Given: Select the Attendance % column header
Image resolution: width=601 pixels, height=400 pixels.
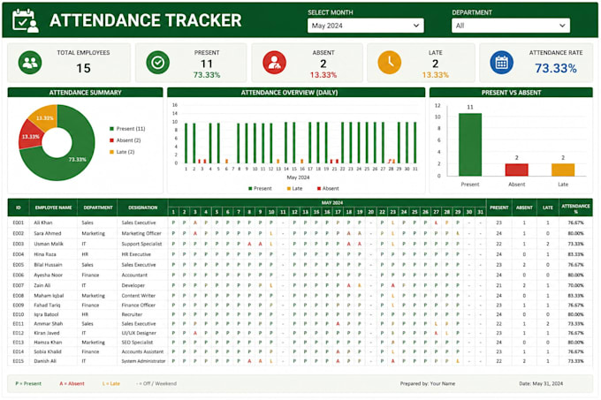Looking at the screenshot, I should [x=575, y=208].
